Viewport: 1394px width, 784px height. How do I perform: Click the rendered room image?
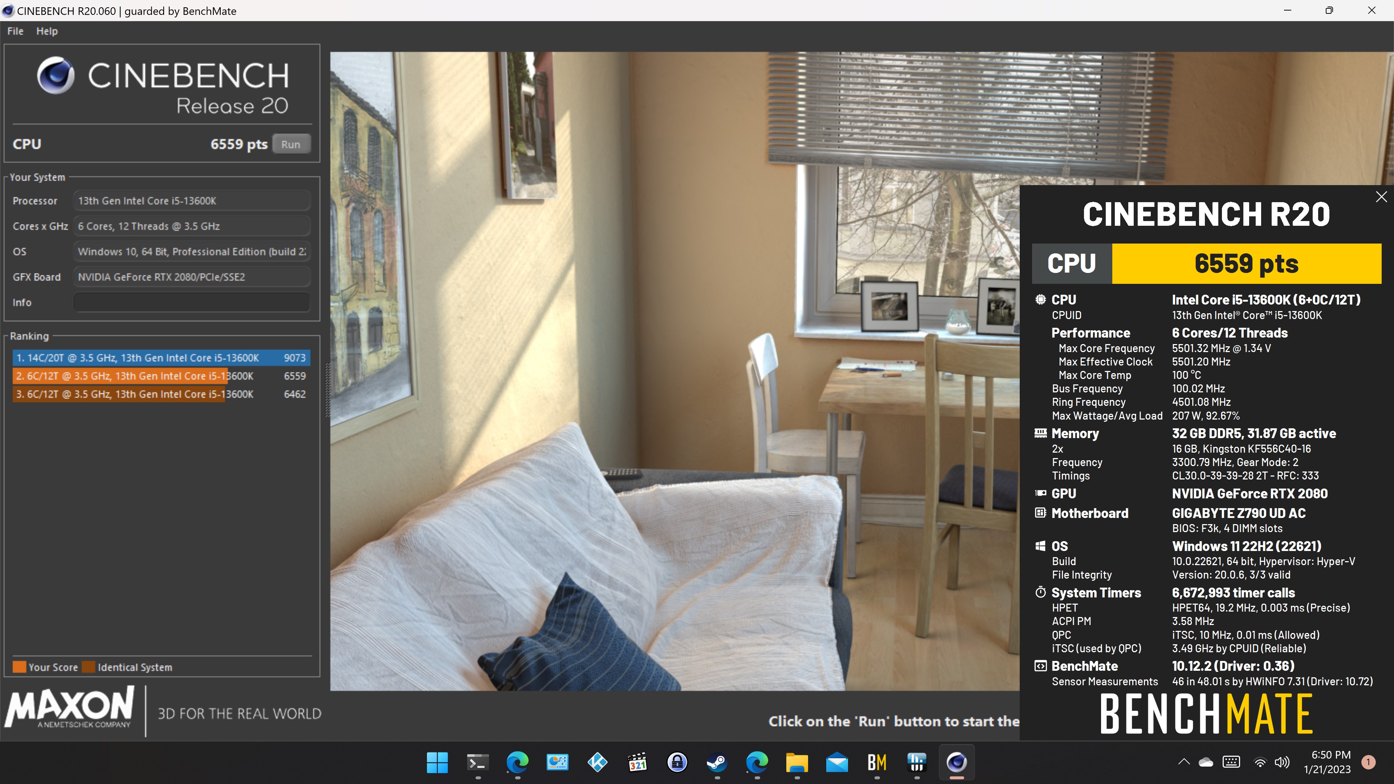coord(675,371)
